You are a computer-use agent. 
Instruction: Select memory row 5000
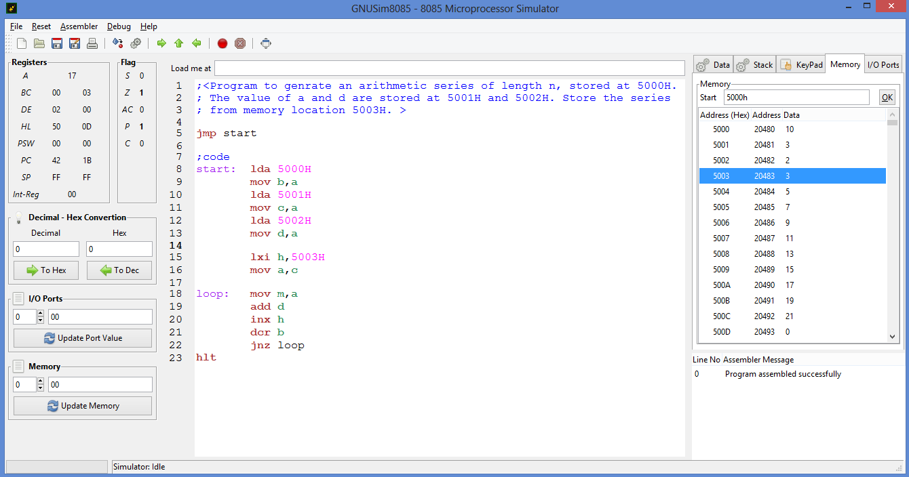click(792, 129)
